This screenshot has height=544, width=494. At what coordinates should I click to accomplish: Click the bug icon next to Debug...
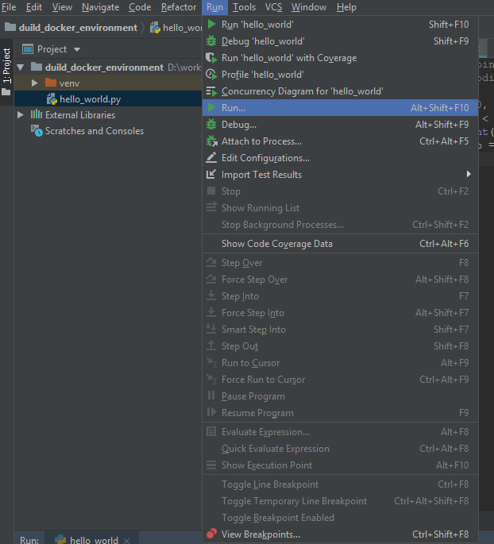(x=211, y=124)
